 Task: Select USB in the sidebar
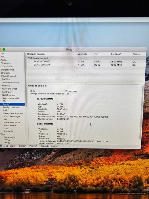coord(6,128)
